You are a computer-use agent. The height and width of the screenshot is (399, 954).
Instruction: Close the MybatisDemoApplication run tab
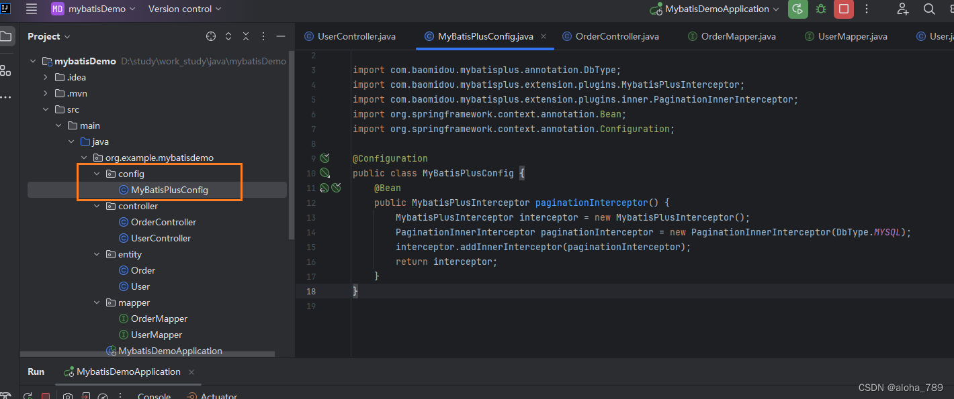click(191, 372)
